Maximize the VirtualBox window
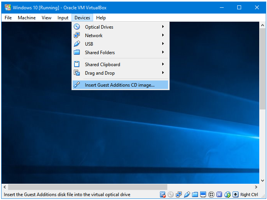 click(x=239, y=7)
